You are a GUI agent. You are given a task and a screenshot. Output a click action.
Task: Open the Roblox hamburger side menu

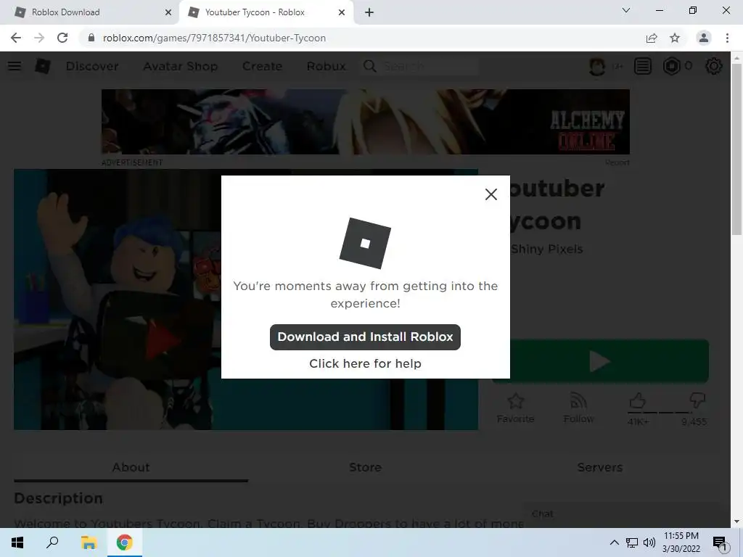coord(15,66)
